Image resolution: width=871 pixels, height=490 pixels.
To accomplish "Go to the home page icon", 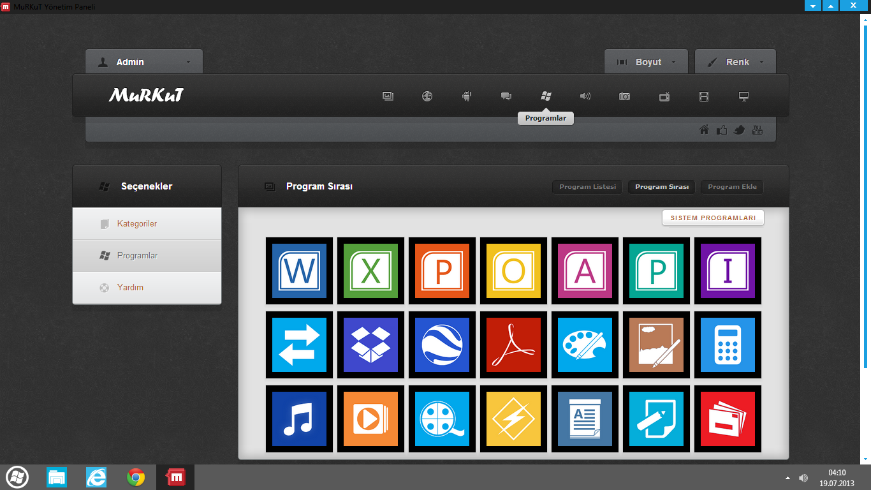I will [705, 130].
